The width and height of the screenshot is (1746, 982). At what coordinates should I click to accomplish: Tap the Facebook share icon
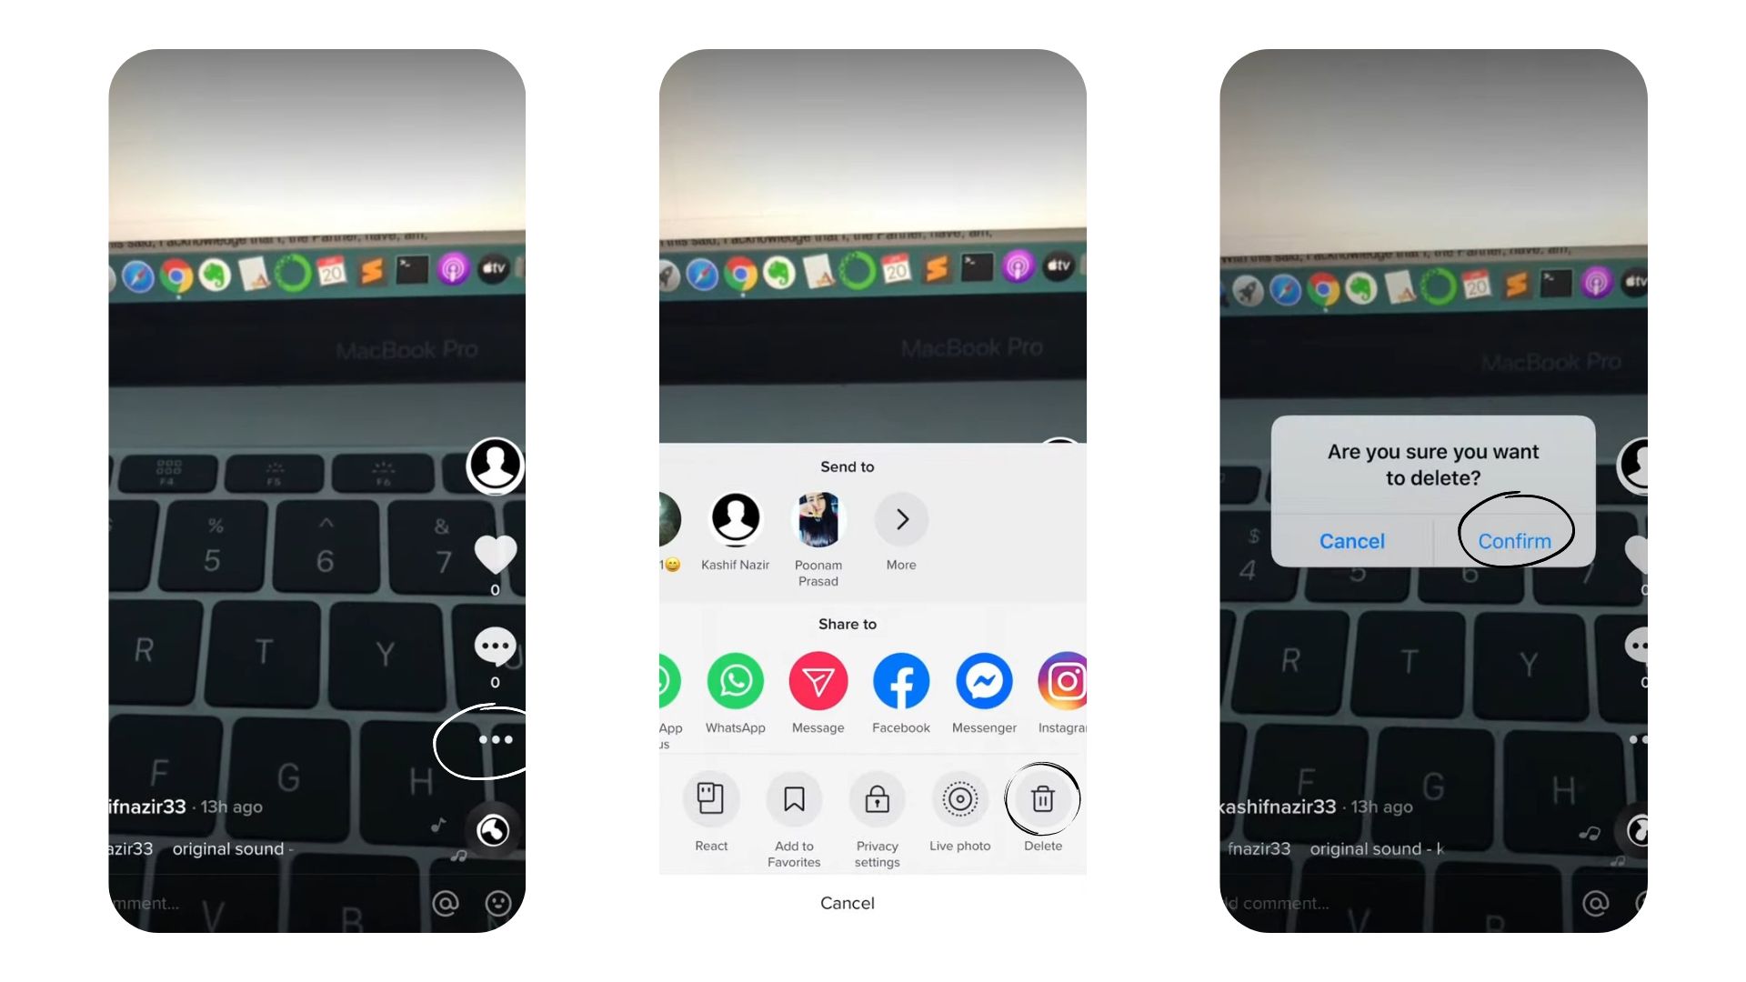pyautogui.click(x=900, y=681)
